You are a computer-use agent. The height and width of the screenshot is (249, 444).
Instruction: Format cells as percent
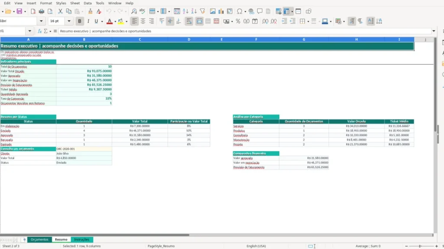(x=238, y=21)
